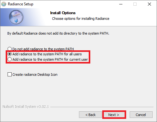The image size is (157, 122).
Task: Minimize the Radiance Setup window
Action: [121, 4]
